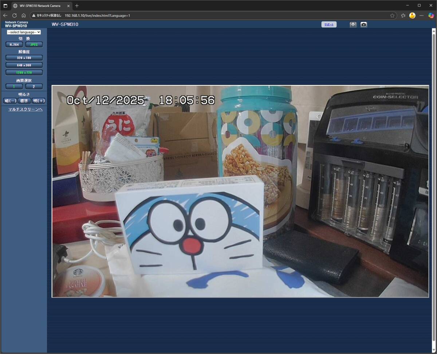The image size is (437, 354).
Task: Select the JPEG stream format
Action: coord(34,44)
